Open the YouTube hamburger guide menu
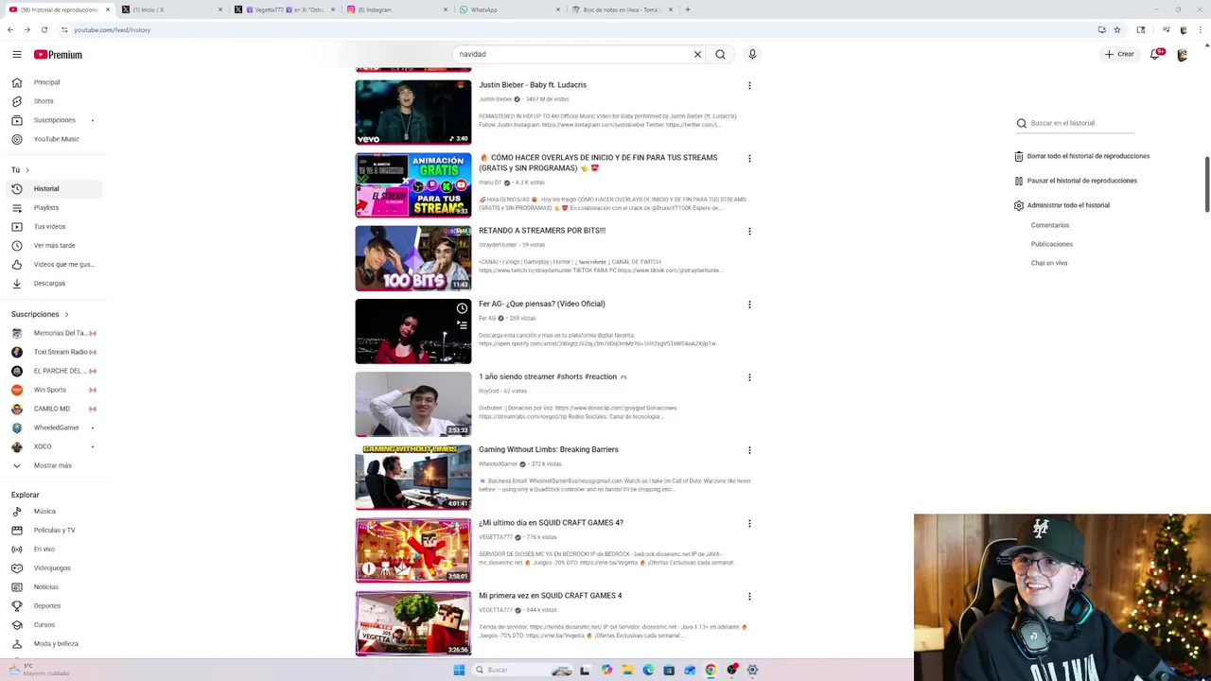1211x681 pixels. (x=16, y=55)
